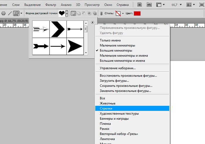Click the style link chain icon

click(101, 13)
